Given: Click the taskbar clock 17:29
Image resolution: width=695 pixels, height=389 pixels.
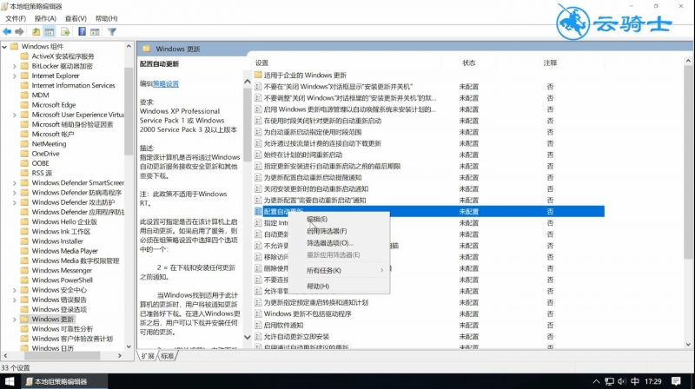Looking at the screenshot, I should [653, 381].
